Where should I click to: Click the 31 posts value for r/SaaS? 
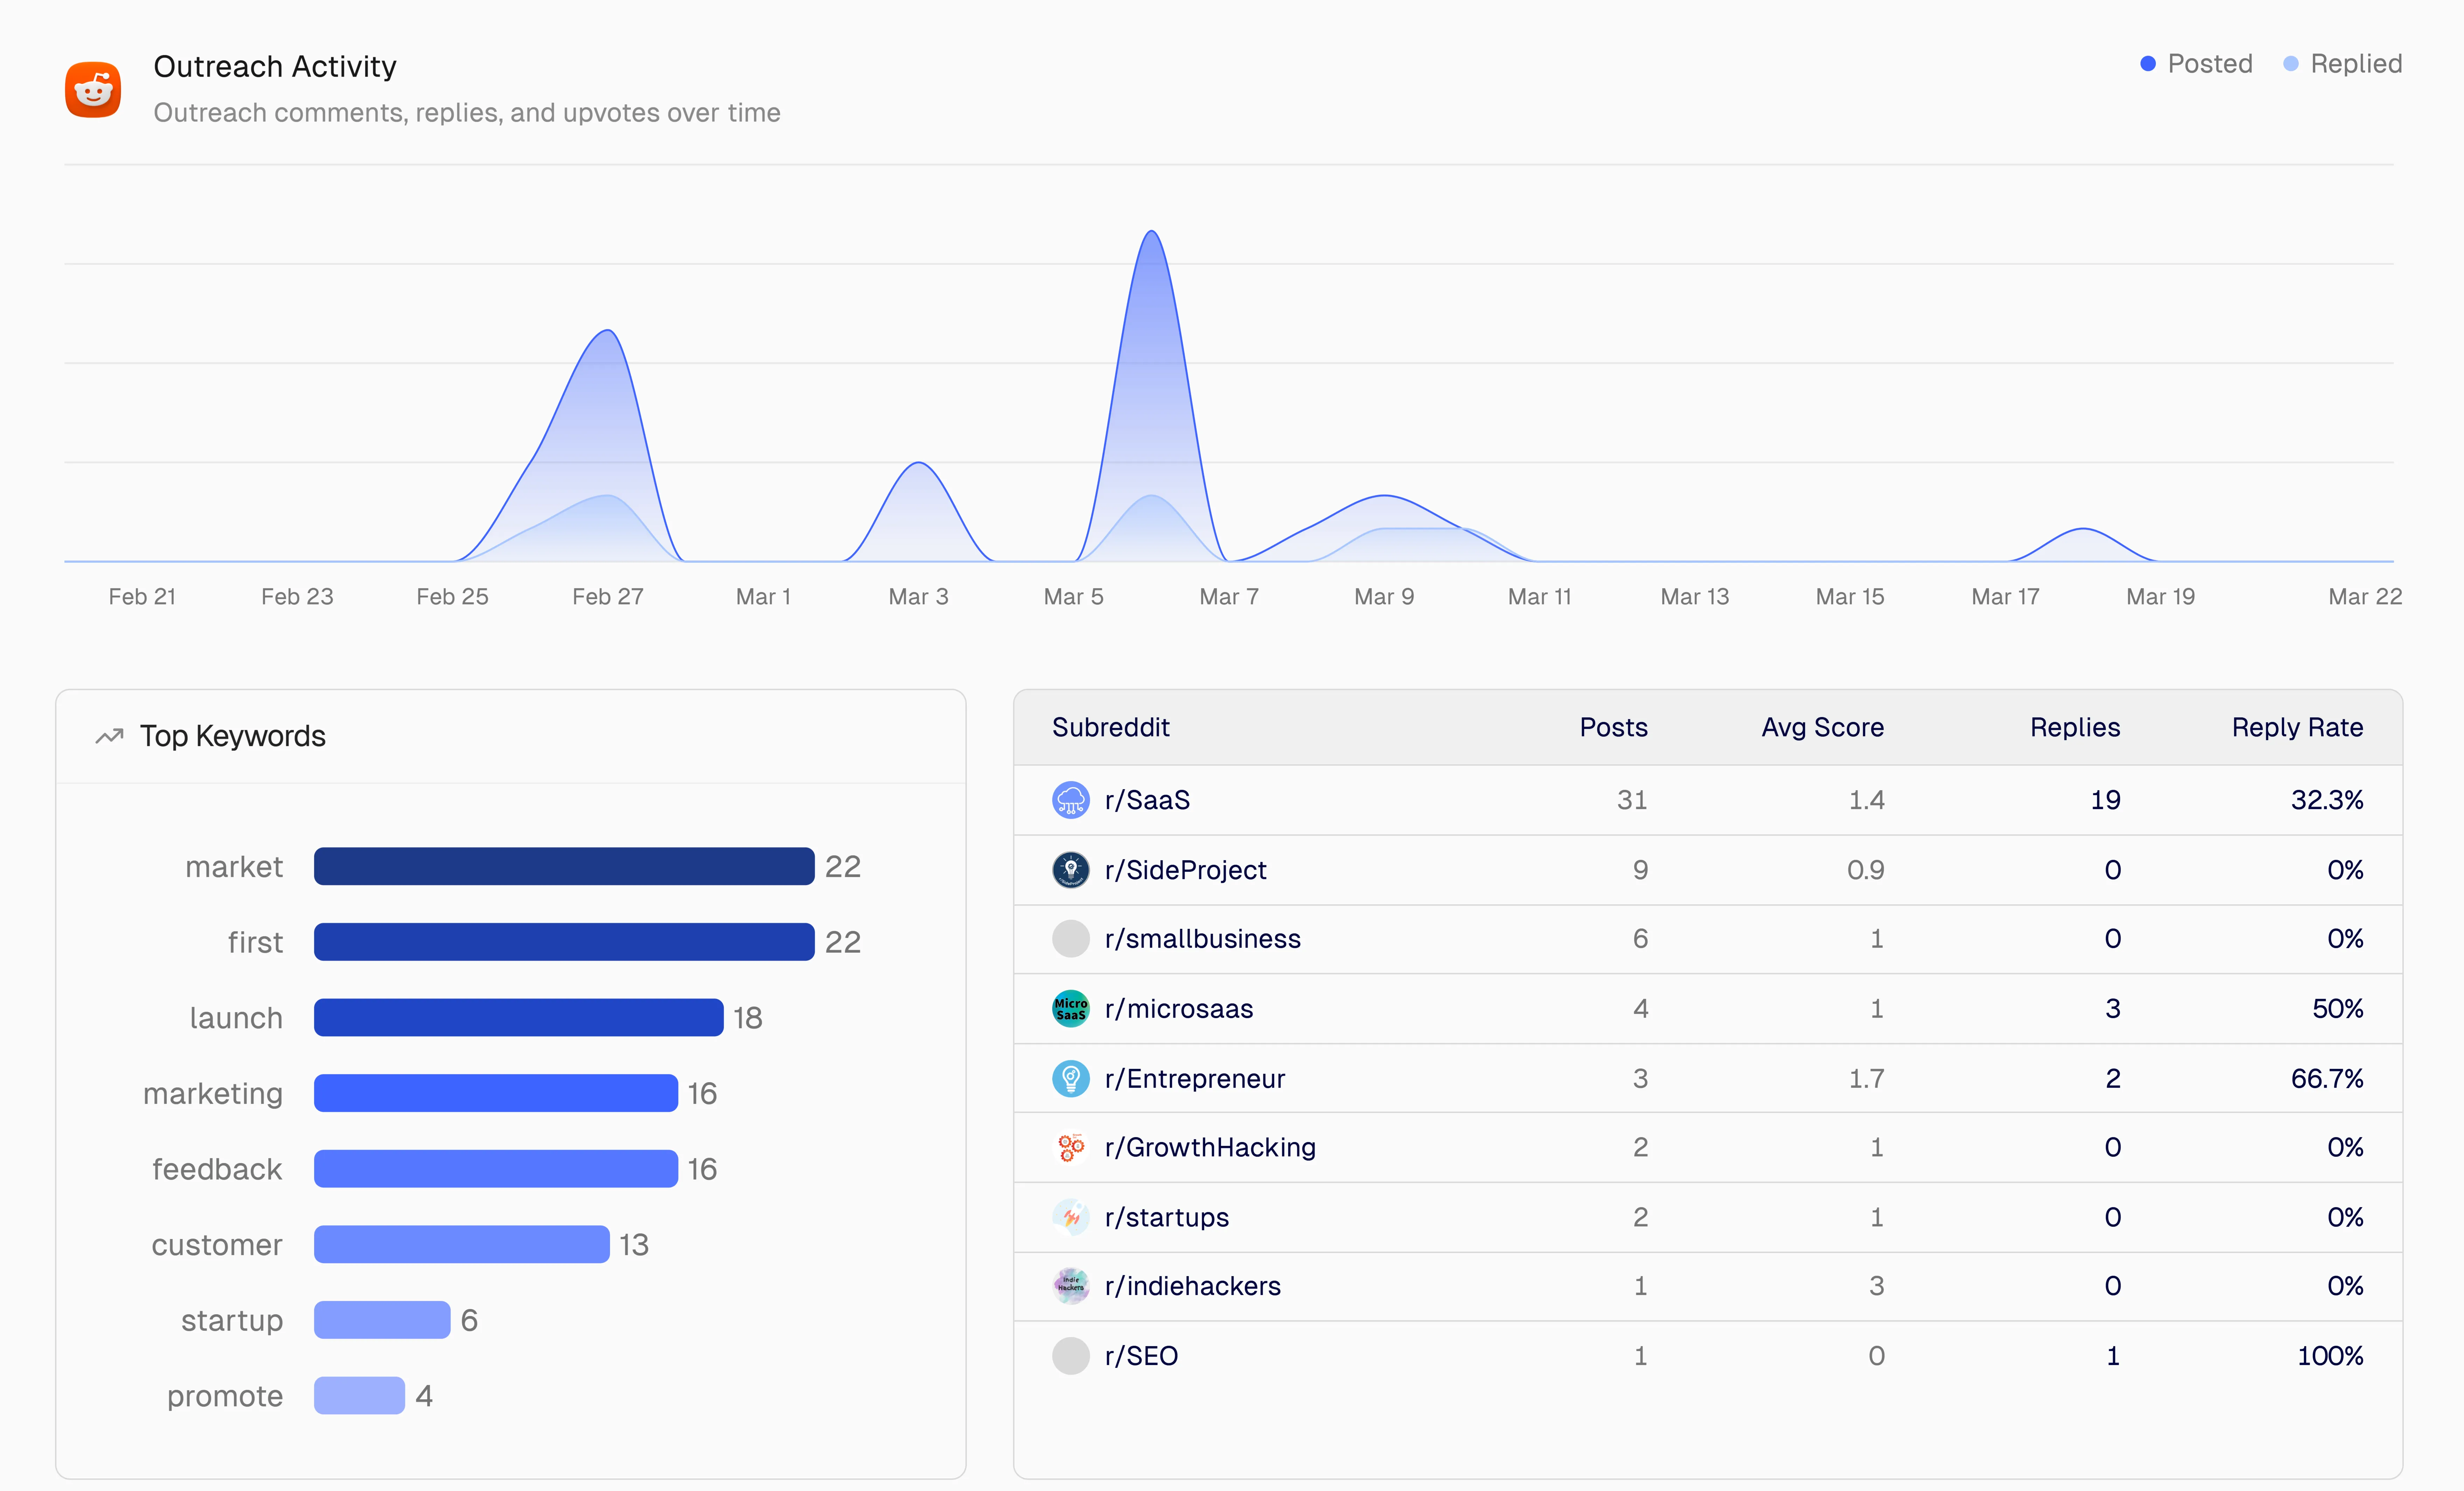pyautogui.click(x=1632, y=800)
